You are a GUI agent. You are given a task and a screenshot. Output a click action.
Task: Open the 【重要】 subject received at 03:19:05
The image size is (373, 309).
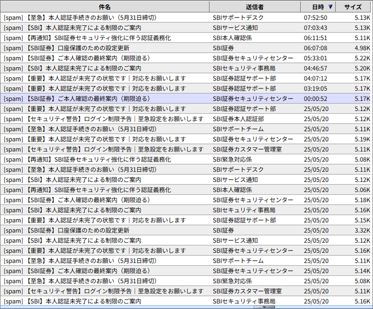click(x=95, y=89)
